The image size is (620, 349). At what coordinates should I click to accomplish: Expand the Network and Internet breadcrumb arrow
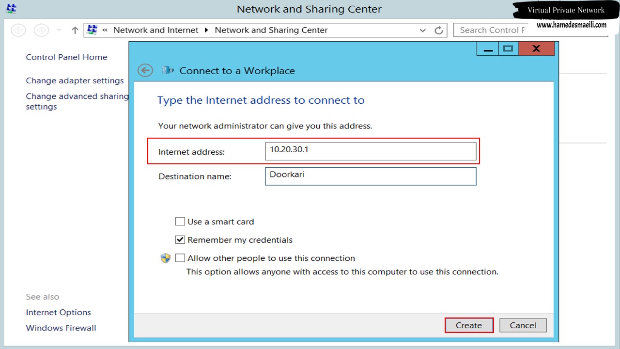(x=206, y=30)
